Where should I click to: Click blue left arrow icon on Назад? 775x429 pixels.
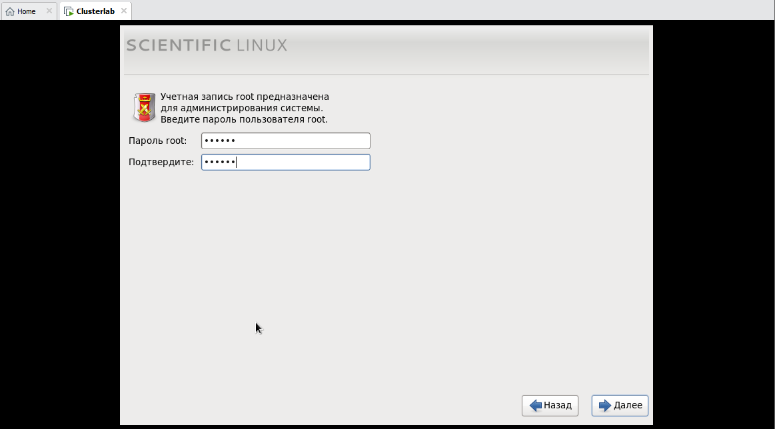(x=535, y=406)
